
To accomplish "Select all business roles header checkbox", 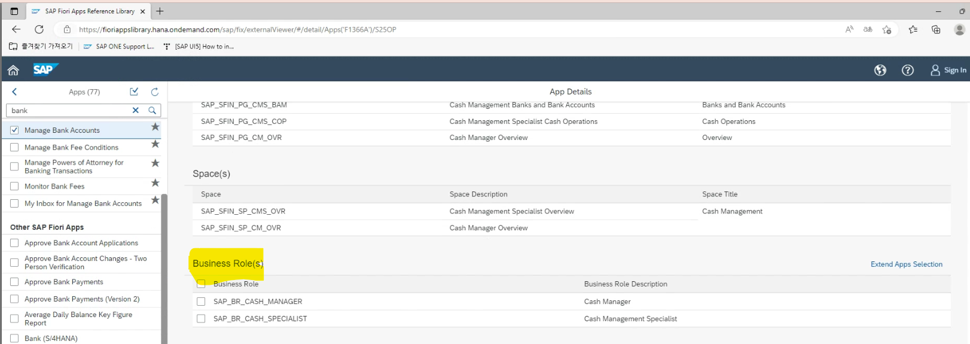I will (201, 284).
